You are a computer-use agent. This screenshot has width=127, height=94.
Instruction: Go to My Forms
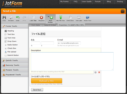point(65,2)
